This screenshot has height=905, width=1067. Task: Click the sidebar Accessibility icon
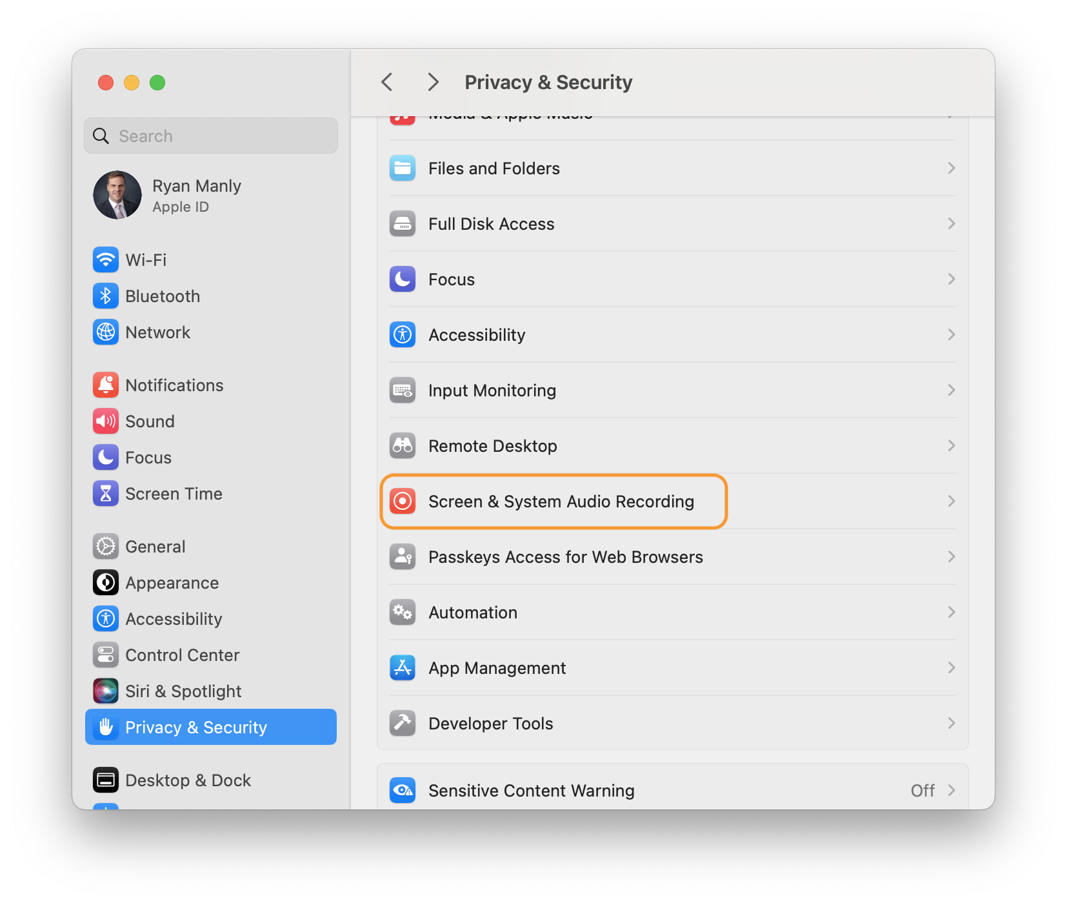coord(106,619)
